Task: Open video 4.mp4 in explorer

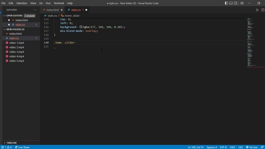Action: [x=17, y=56]
